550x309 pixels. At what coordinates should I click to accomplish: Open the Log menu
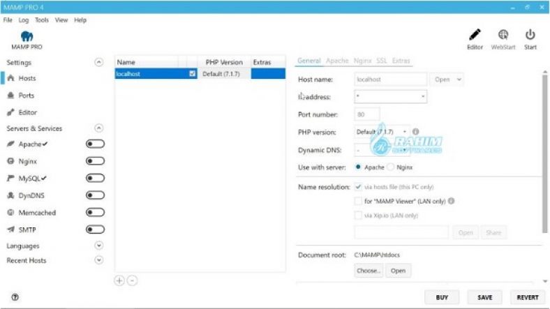(x=24, y=20)
